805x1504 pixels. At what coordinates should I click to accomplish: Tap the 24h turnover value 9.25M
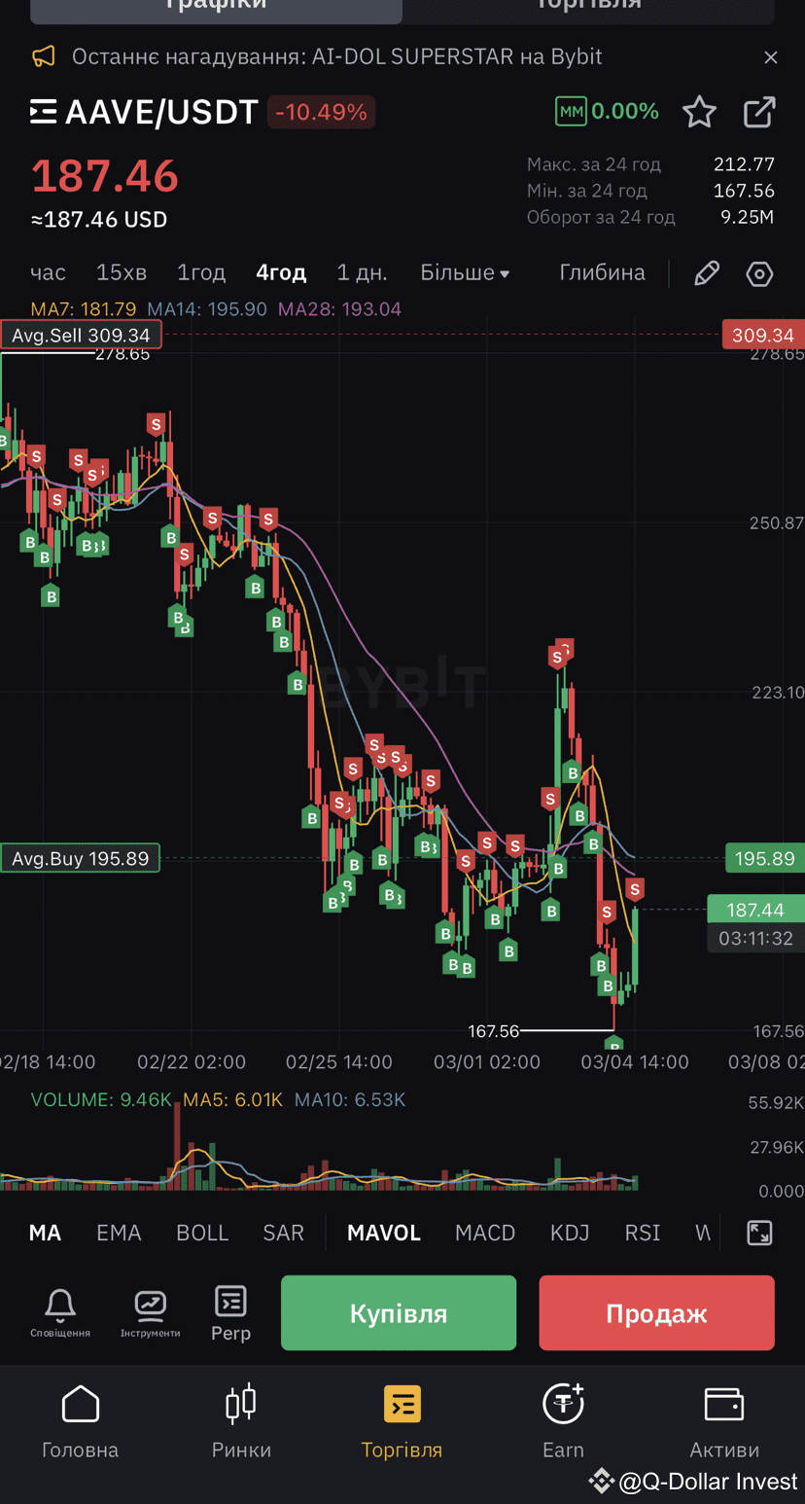747,217
